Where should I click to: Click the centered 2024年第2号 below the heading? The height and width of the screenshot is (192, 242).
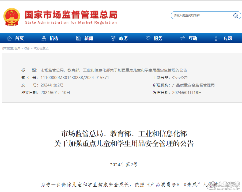pos(124,165)
